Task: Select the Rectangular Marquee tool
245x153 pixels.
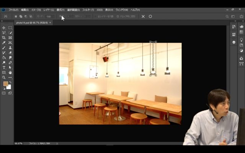Action: click(x=10, y=28)
